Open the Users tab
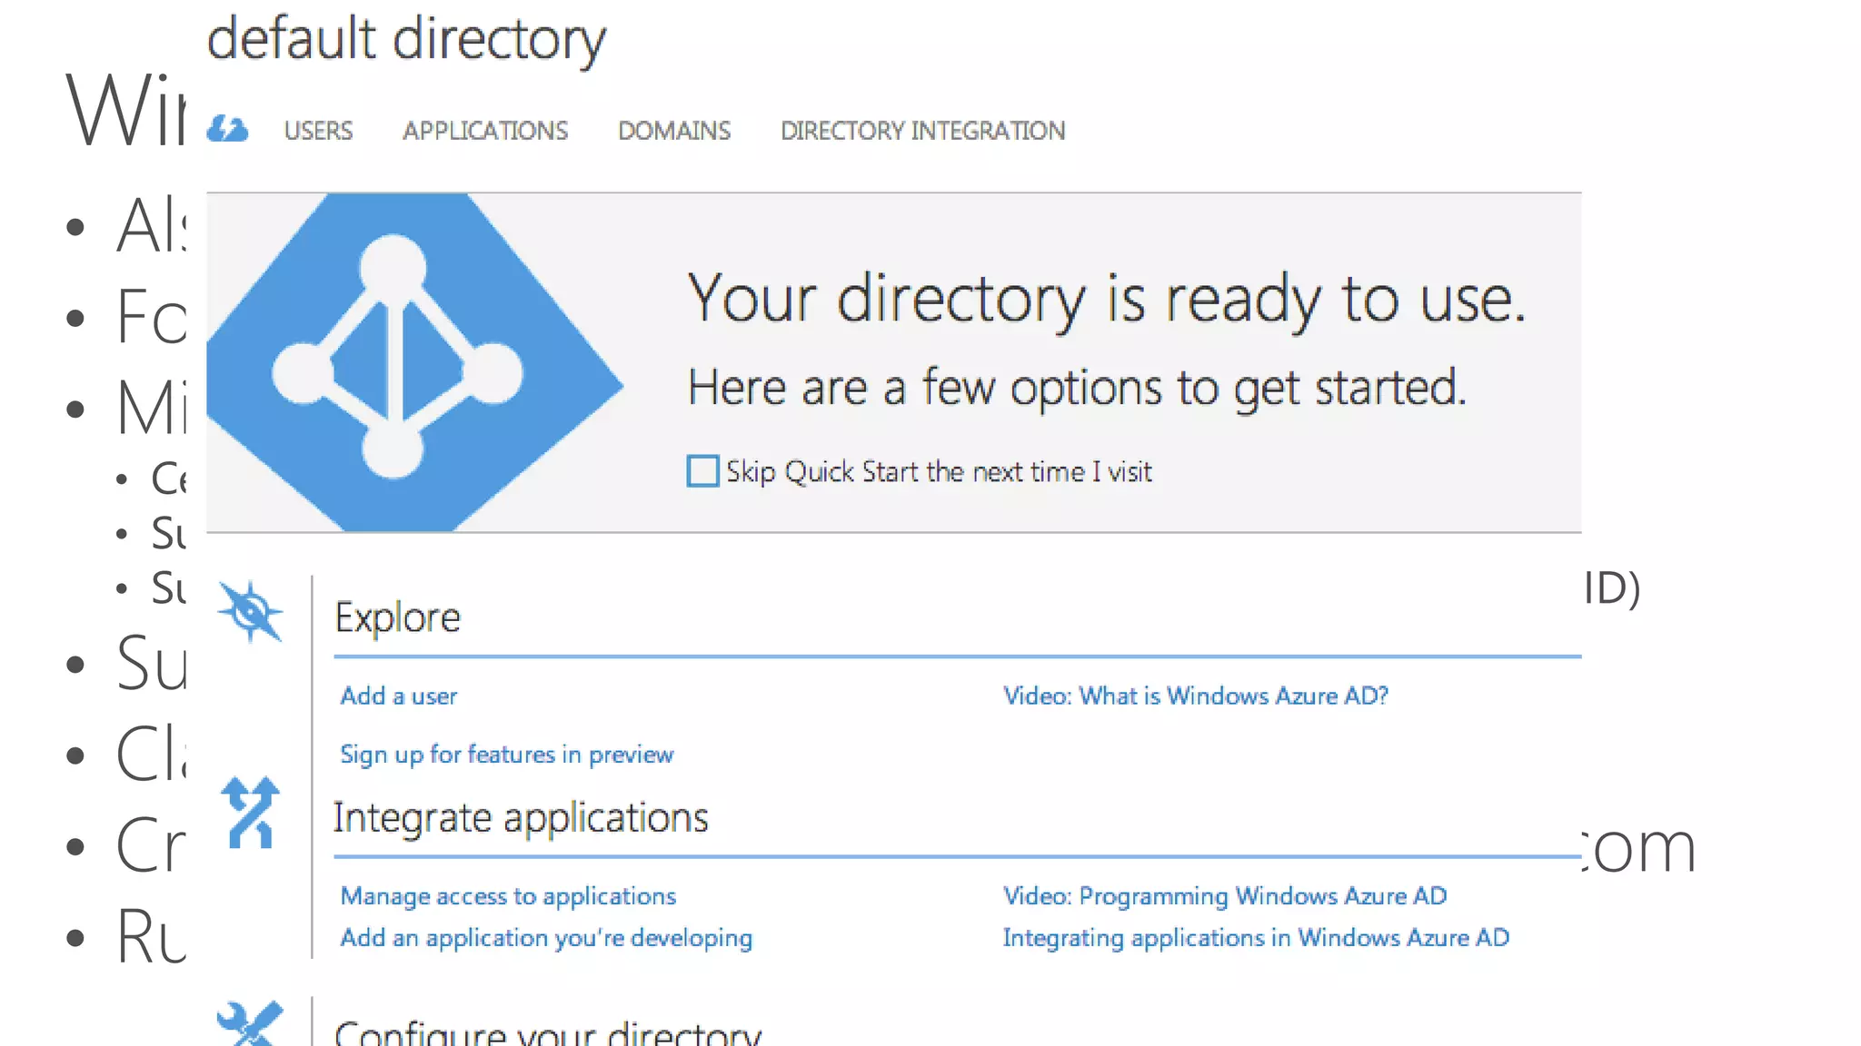The height and width of the screenshot is (1046, 1861). tap(318, 131)
